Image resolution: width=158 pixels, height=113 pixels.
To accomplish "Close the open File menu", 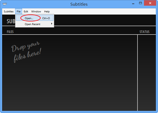I will [19, 12].
